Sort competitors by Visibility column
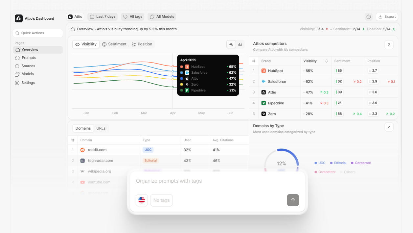 315,61
